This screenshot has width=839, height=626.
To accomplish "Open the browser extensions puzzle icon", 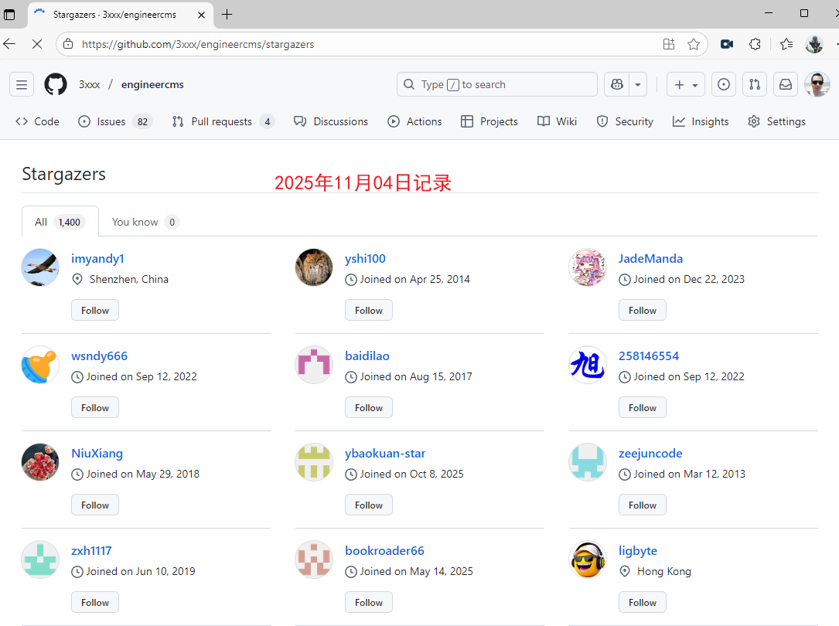I will pyautogui.click(x=755, y=44).
